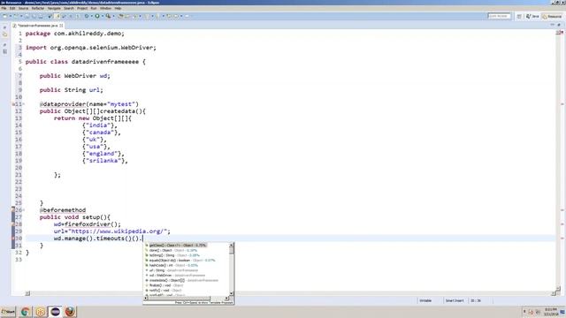This screenshot has height=318, width=566.
Task: Minimize the editor area
Action: pos(552,25)
